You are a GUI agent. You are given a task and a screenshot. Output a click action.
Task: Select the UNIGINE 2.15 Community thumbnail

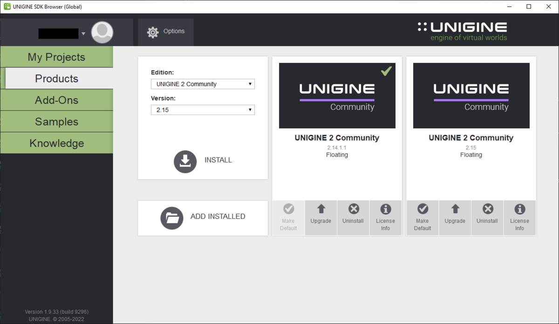(471, 95)
